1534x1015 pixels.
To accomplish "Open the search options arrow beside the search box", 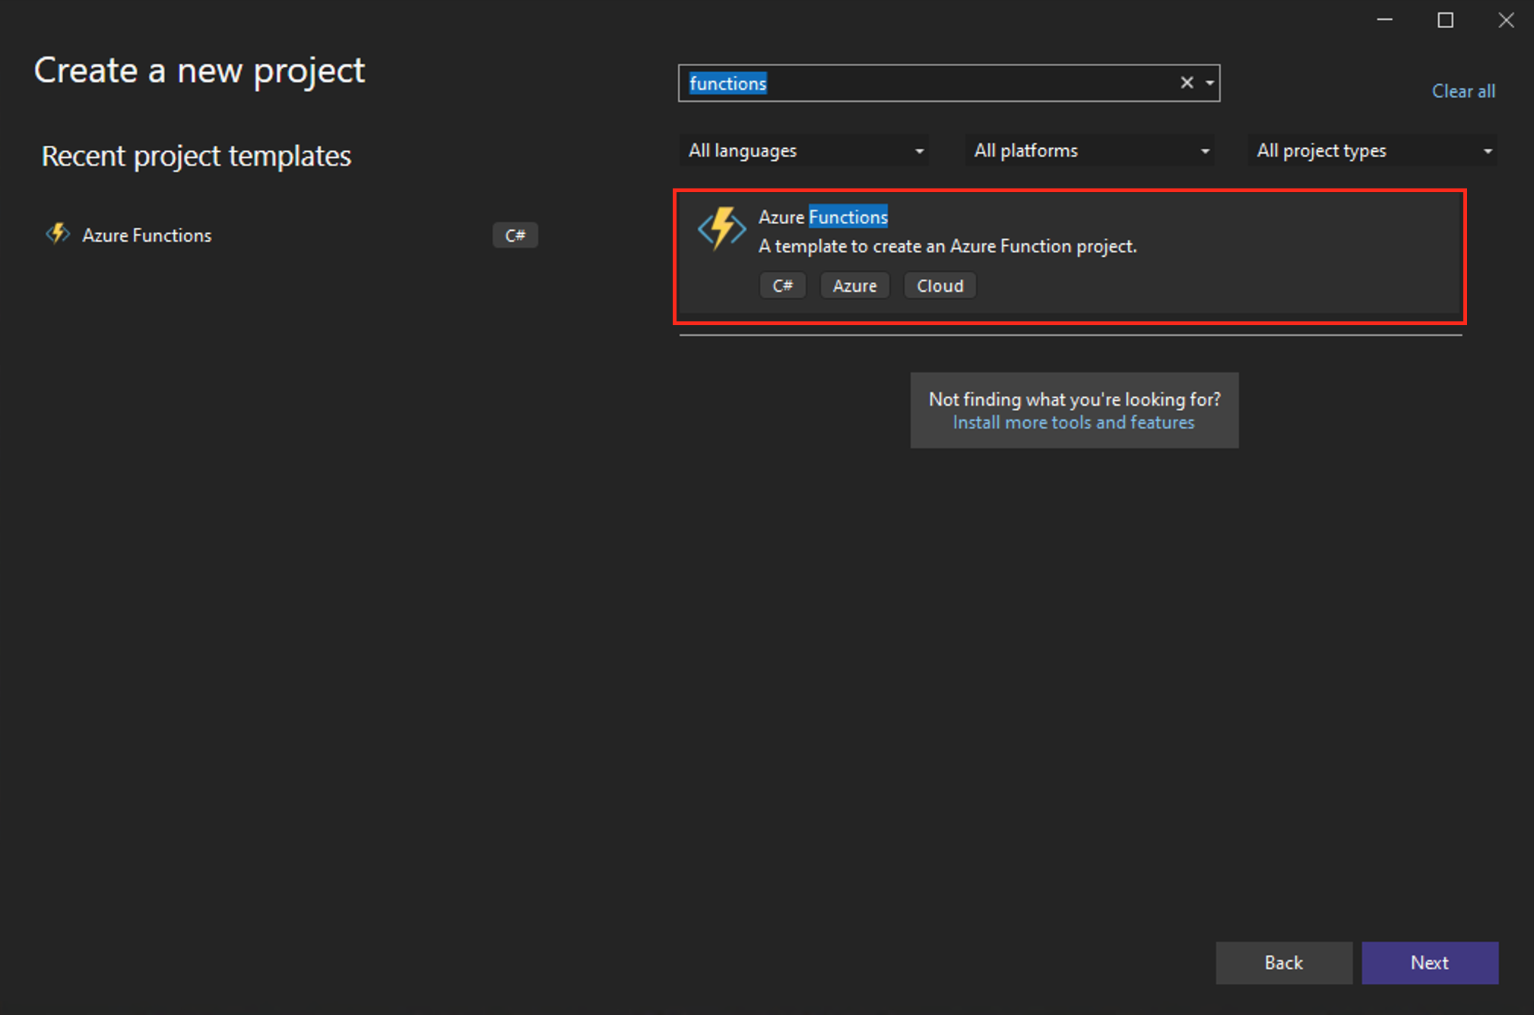I will tap(1209, 82).
